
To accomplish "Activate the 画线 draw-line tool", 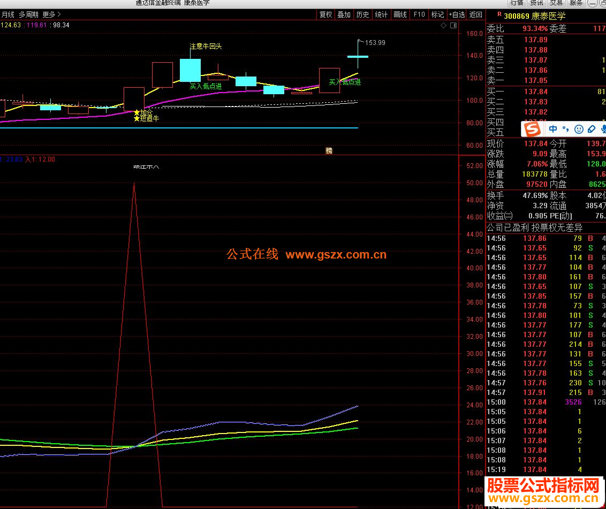I will 400,14.
